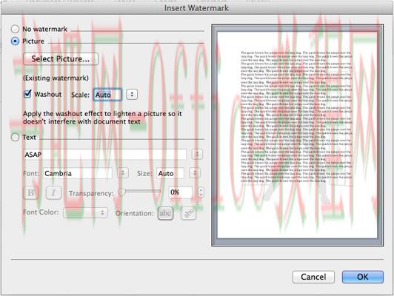394x296 pixels.
Task: Select the Picture watermark radio button
Action: (15, 41)
